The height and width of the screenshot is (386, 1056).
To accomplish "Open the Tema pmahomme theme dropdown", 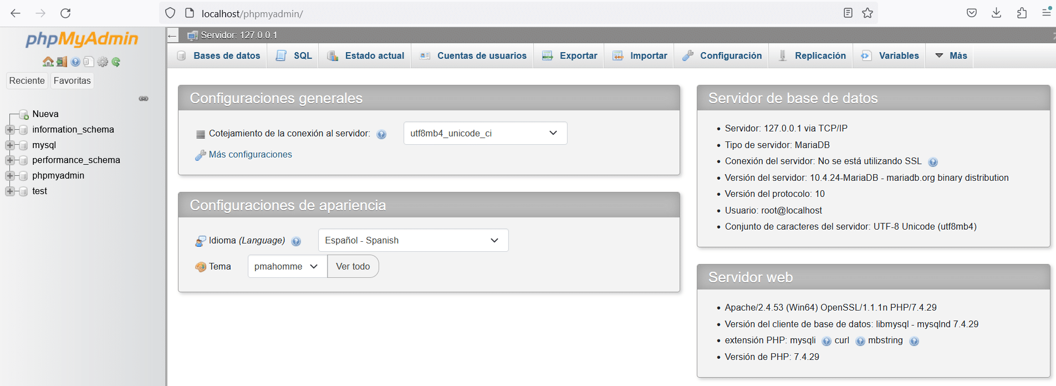I will [x=287, y=266].
